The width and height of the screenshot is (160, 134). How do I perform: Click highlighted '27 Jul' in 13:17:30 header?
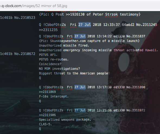coord(80,87)
